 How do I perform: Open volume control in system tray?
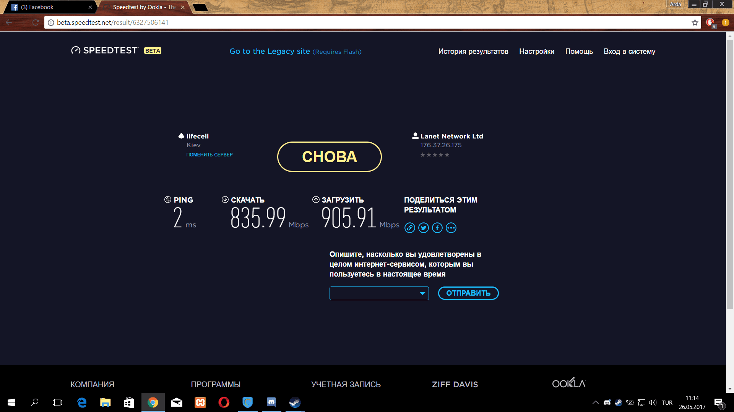click(x=653, y=402)
